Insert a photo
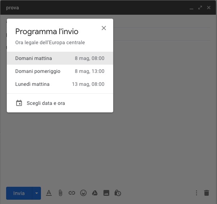This screenshot has width=217, height=204. tap(106, 193)
